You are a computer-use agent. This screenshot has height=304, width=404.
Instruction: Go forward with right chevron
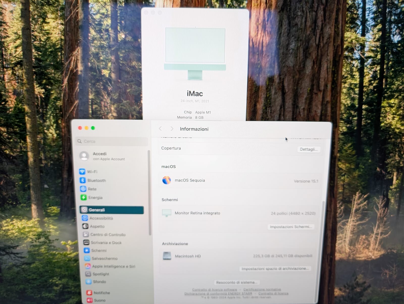(172, 129)
